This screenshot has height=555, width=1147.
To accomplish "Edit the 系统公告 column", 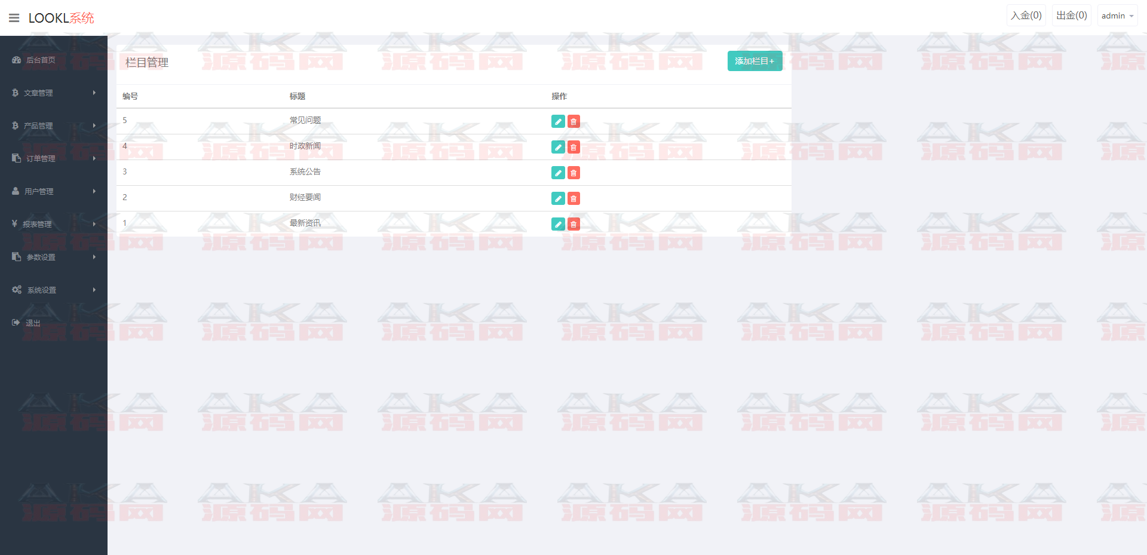I will coord(558,173).
